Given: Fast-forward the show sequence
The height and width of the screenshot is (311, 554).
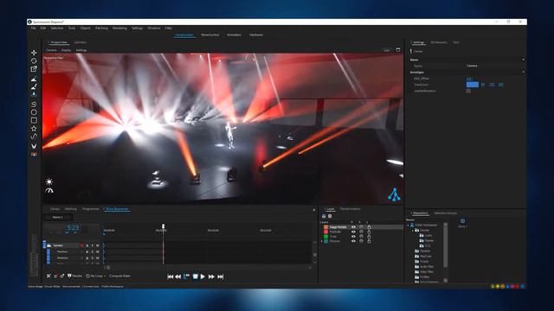Looking at the screenshot, I should (211, 276).
